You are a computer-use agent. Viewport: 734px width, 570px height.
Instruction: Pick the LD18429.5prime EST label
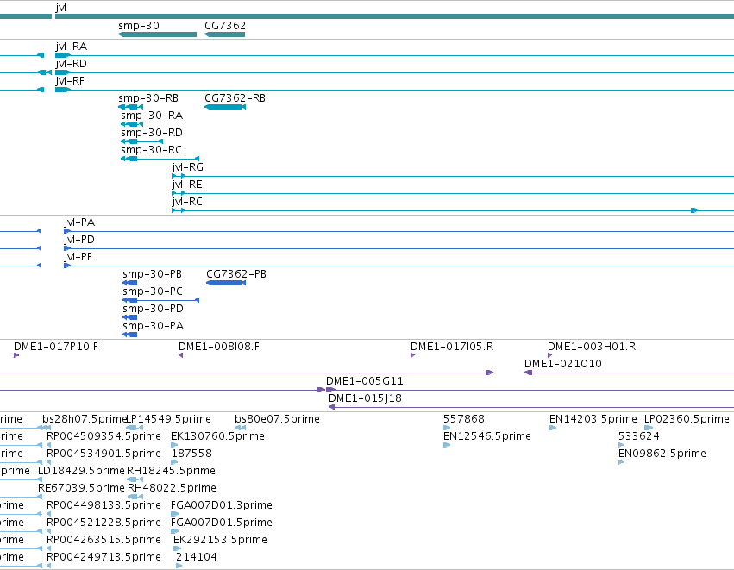(x=81, y=471)
